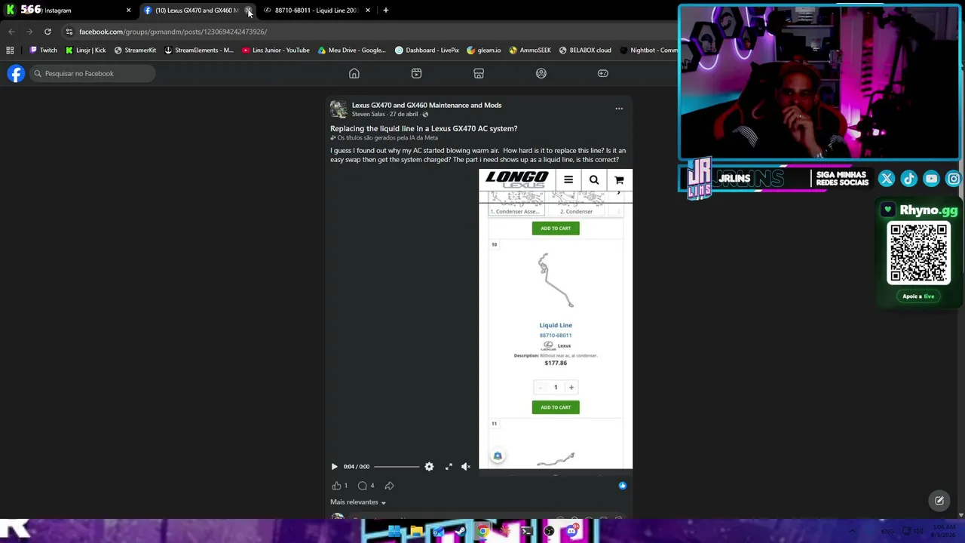Open the Dashboard - LivePix bookmark
Image resolution: width=965 pixels, height=543 pixels.
click(427, 51)
